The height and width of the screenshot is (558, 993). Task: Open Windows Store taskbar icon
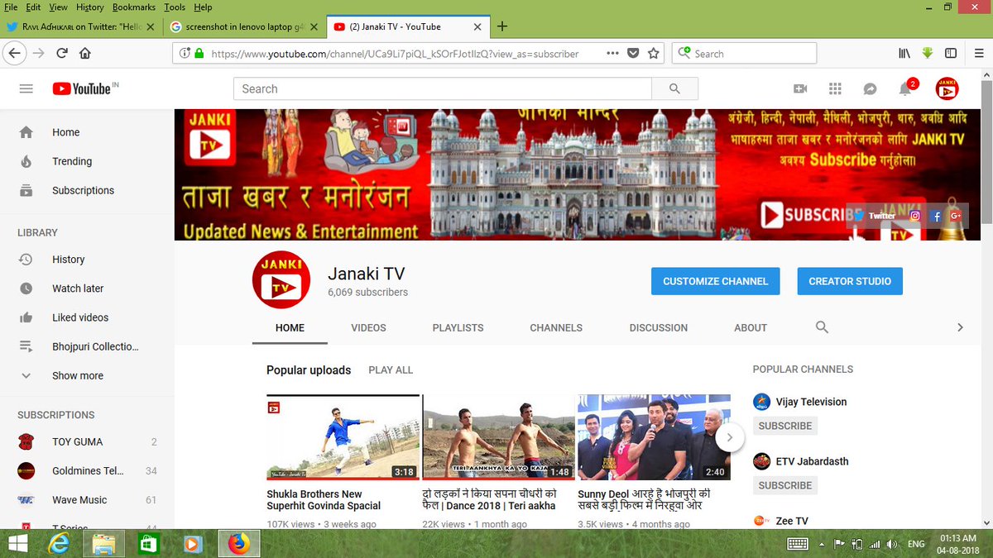click(148, 543)
